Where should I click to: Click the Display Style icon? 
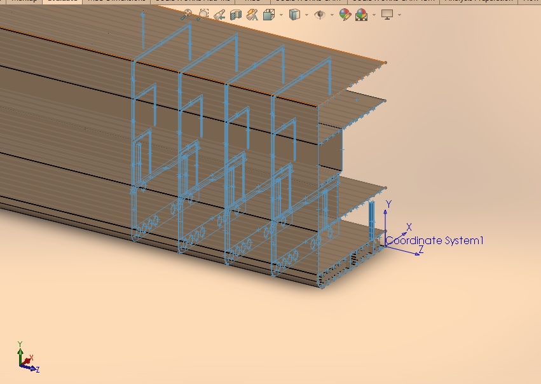pyautogui.click(x=294, y=15)
